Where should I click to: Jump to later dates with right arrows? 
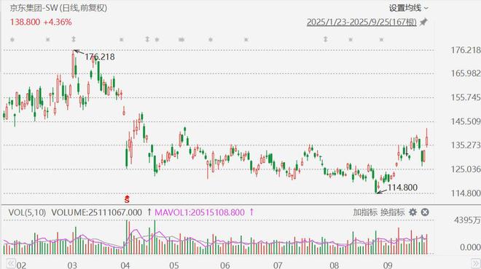(x=475, y=264)
